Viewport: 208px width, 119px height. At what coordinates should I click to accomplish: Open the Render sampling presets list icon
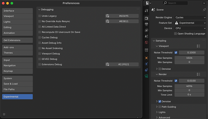pos(198,74)
